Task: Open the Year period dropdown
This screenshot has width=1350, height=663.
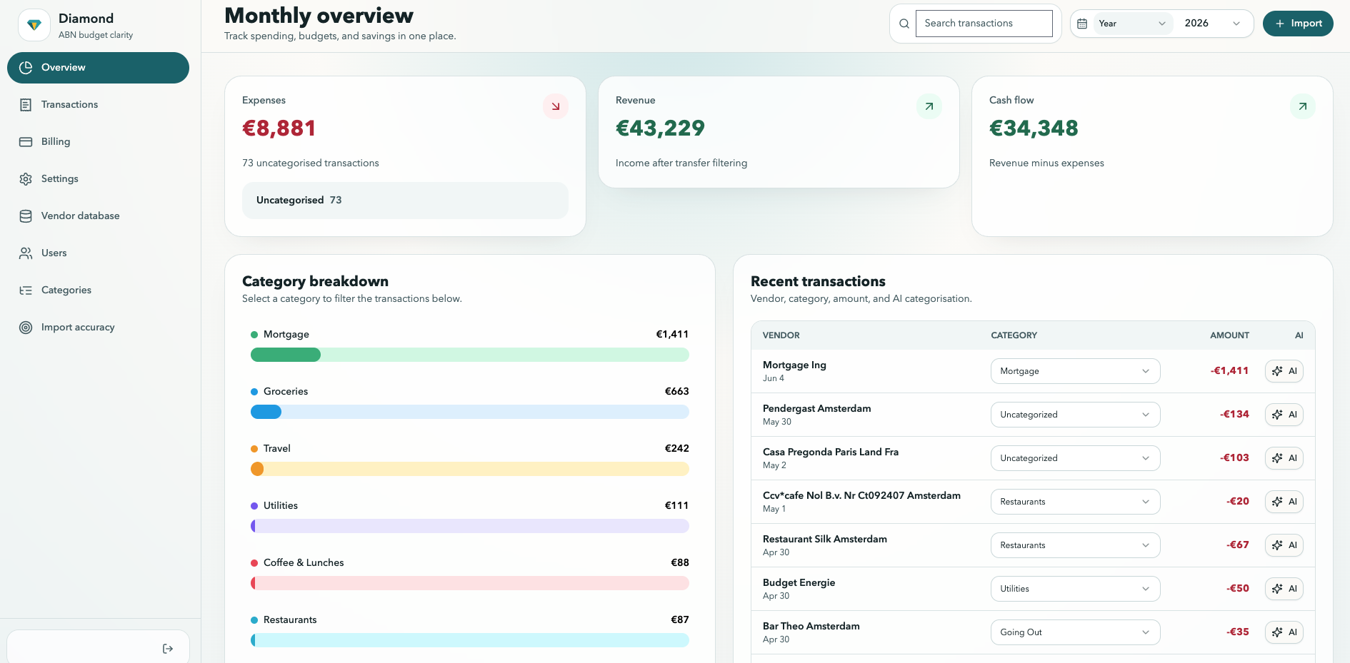Action: click(1133, 24)
